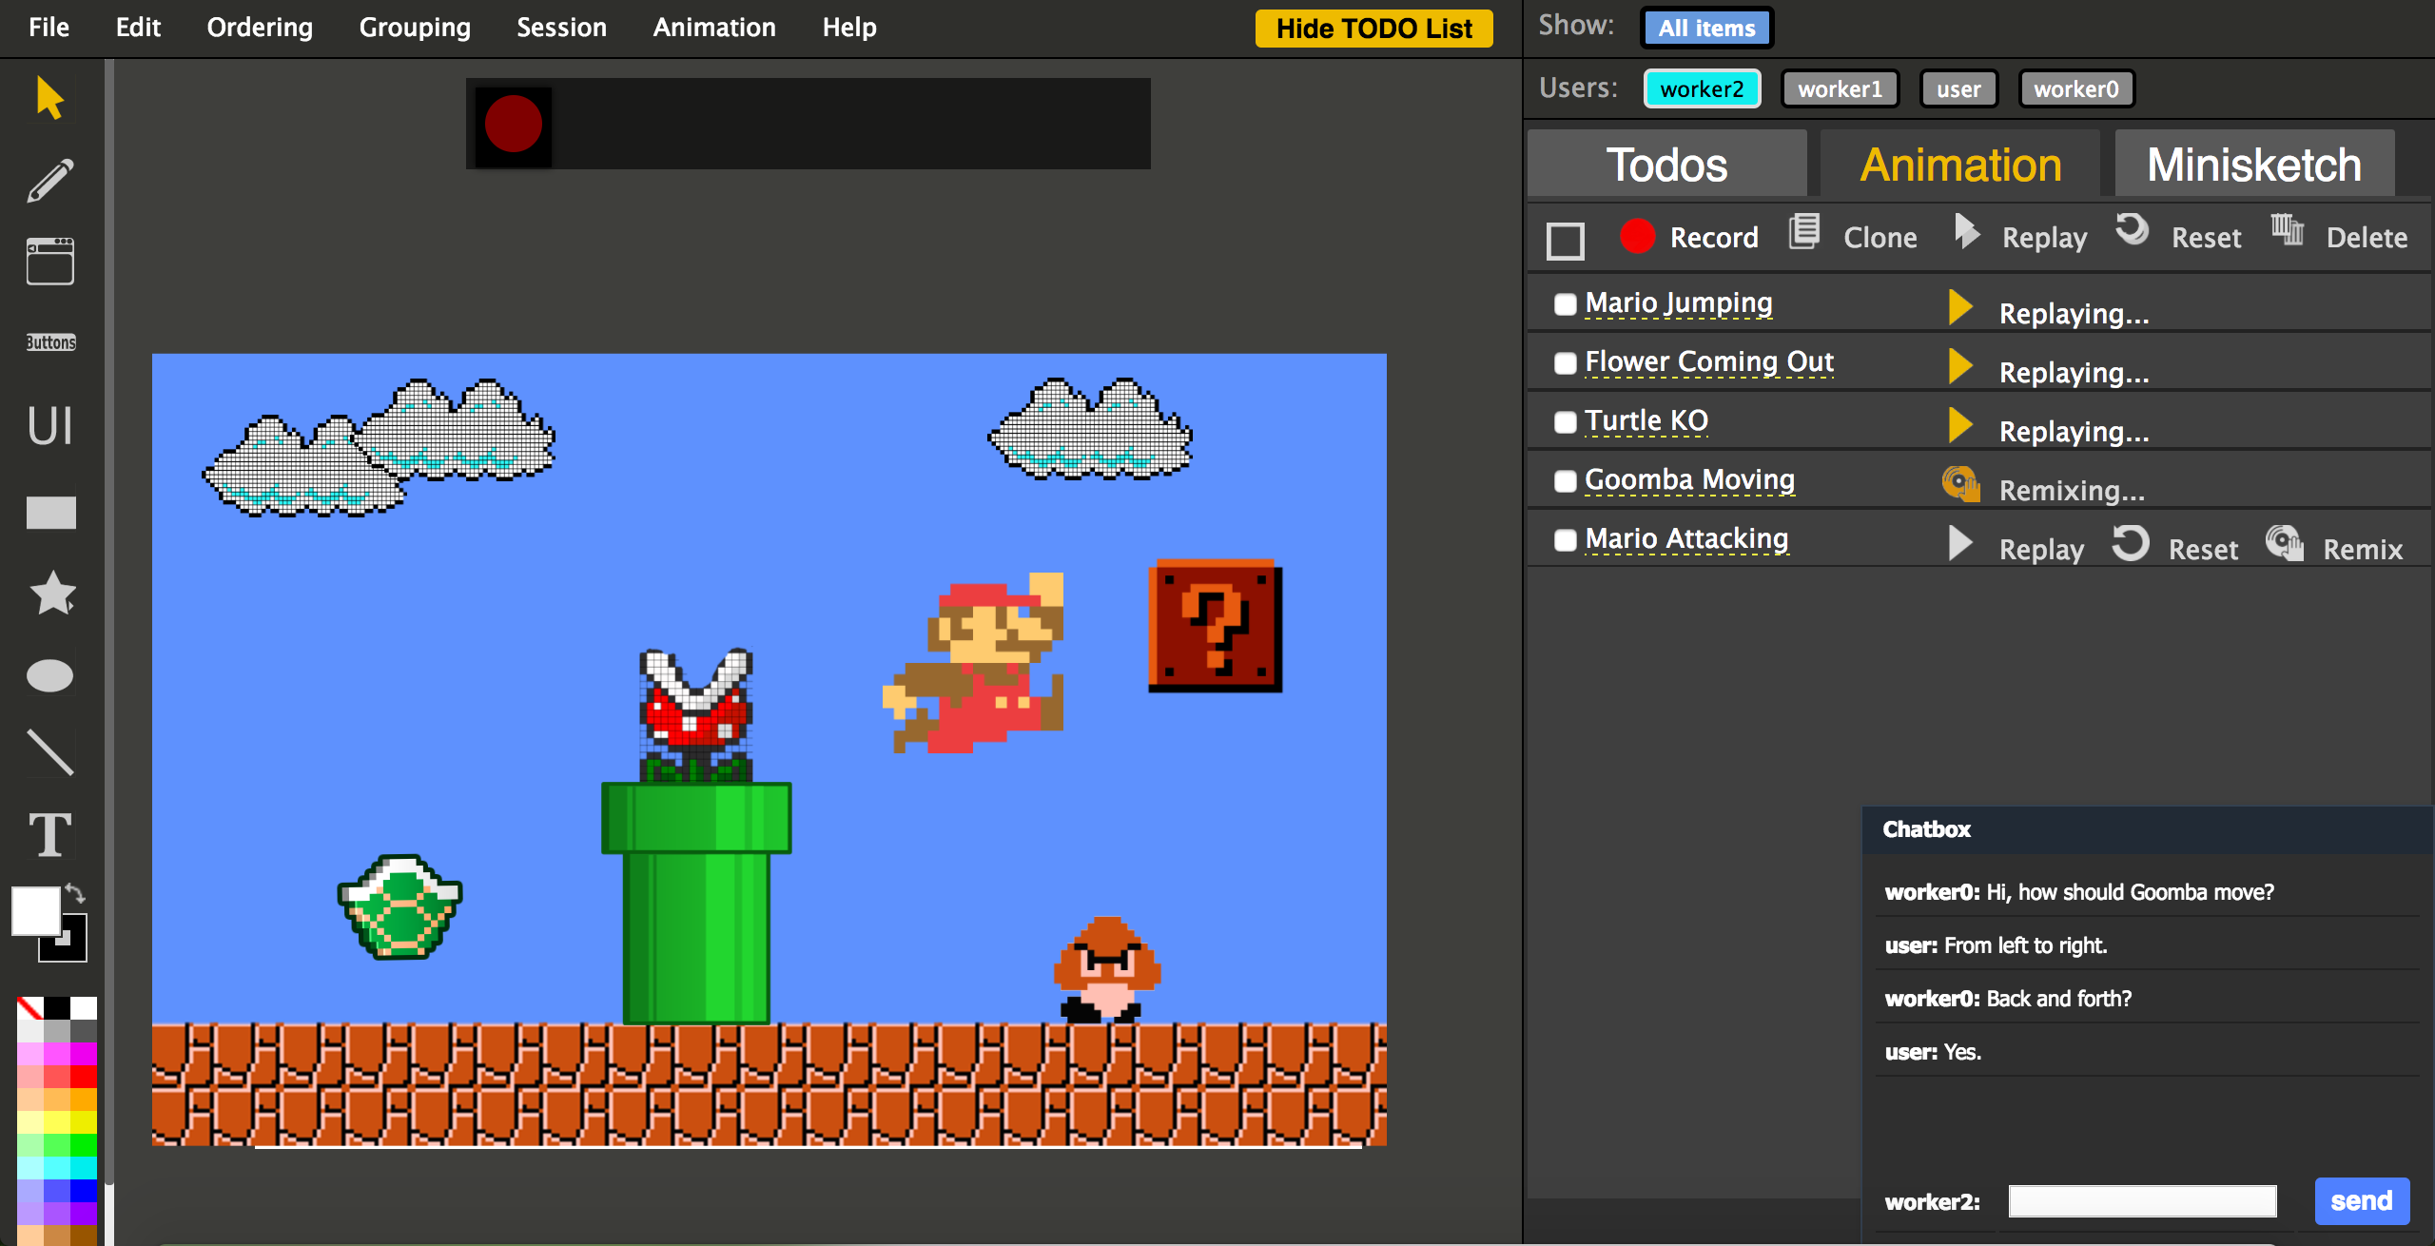This screenshot has height=1246, width=2435.
Task: Send the chat message
Action: pos(2362,1200)
